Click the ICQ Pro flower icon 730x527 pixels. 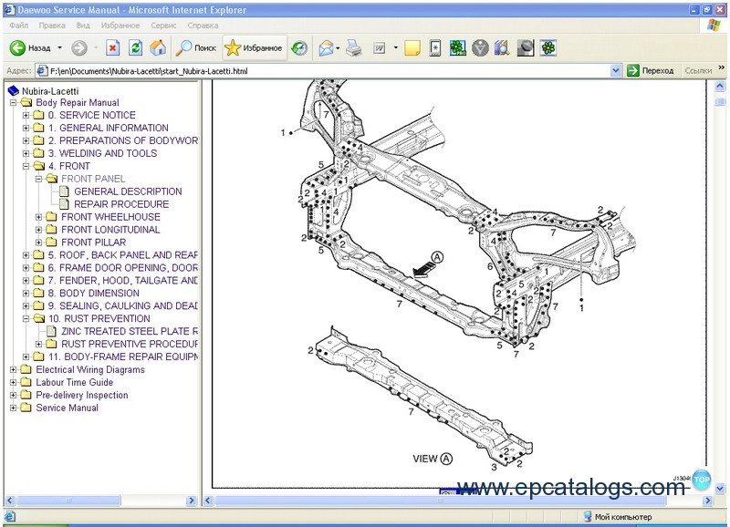pyautogui.click(x=458, y=48)
